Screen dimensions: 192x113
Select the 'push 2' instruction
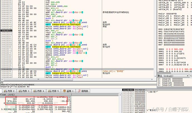(x=49, y=67)
